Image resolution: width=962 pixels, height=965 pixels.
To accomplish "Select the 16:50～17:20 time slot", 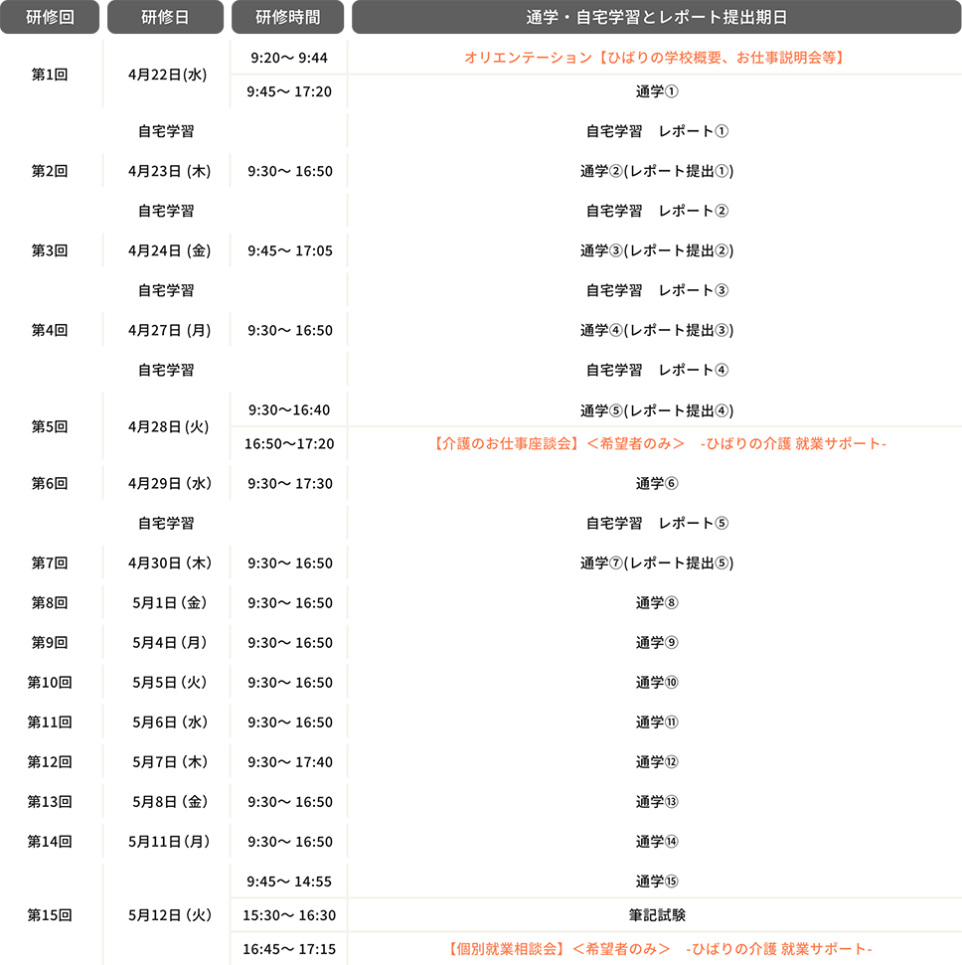I will [x=289, y=443].
